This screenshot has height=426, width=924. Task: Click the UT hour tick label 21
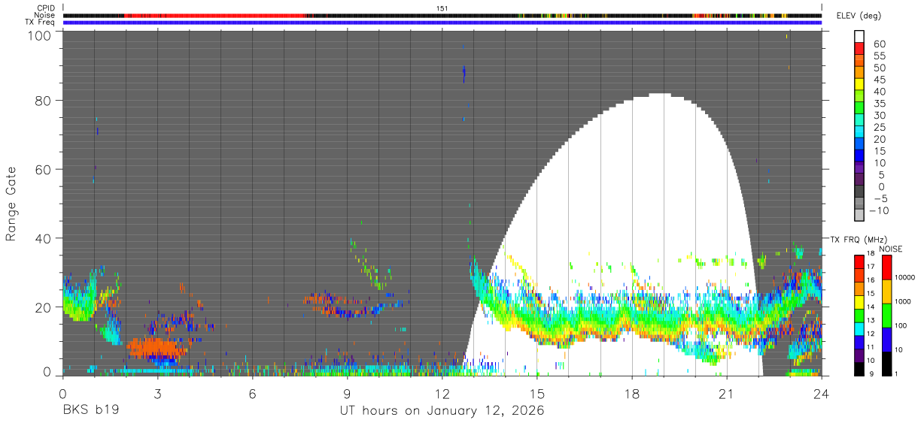(x=727, y=394)
